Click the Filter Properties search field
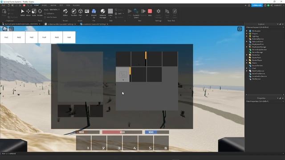285x160 pixels. pyautogui.click(x=265, y=101)
